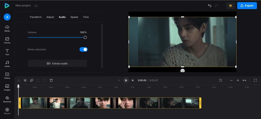Click the rotate handle below preview
261x119 pixels.
pos(183,71)
